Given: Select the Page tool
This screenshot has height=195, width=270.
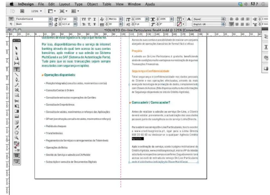Looking at the screenshot, I should (17, 58).
